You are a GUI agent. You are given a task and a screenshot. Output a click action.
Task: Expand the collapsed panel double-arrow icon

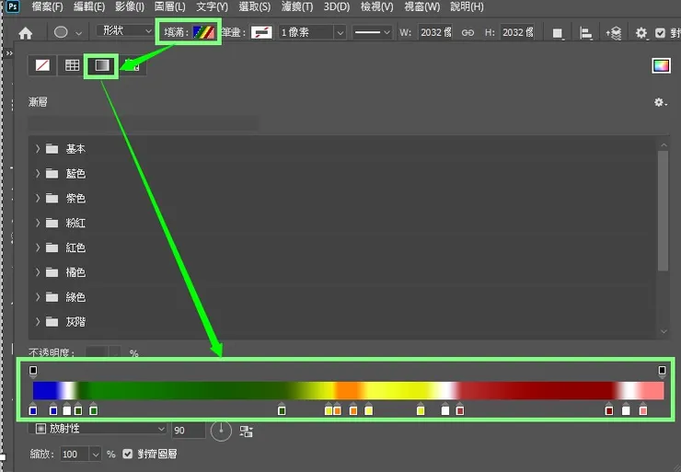coord(9,53)
